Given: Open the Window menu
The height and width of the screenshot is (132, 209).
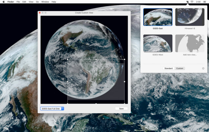Looking at the screenshot, I should 45,2.
